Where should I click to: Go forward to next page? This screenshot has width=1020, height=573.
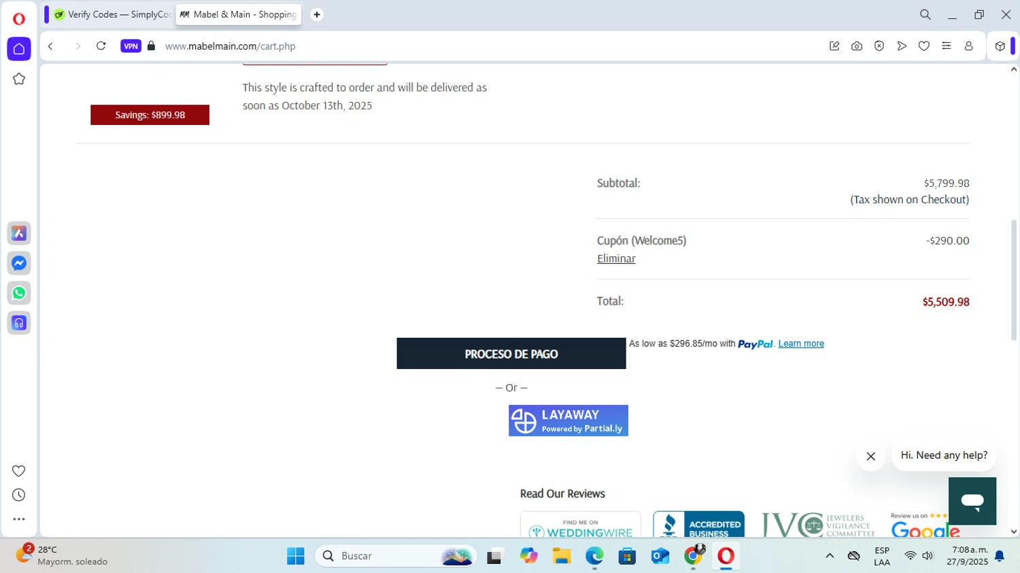pyautogui.click(x=78, y=46)
